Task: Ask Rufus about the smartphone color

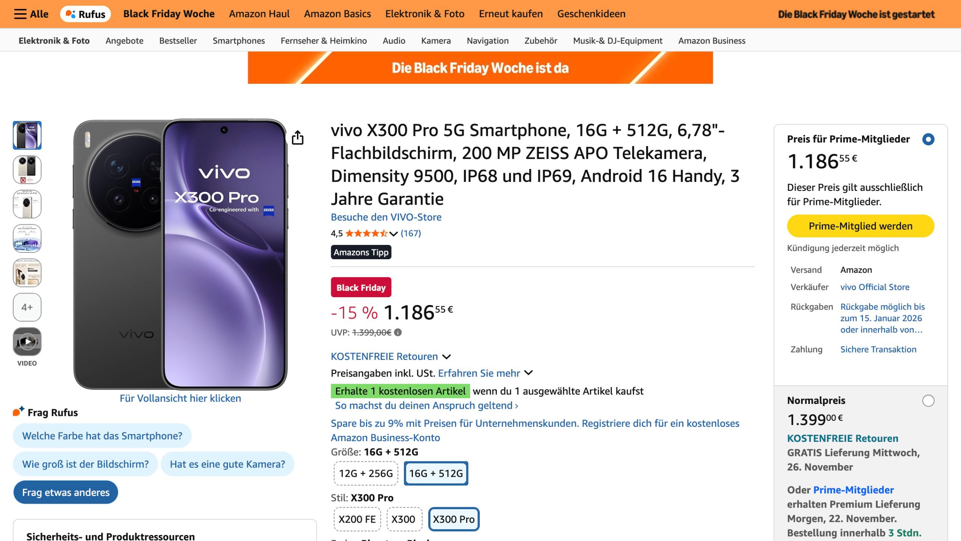Action: (x=102, y=436)
